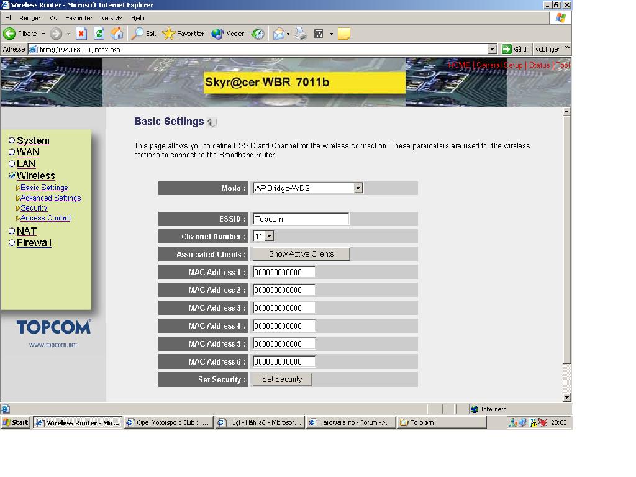
Task: Open the Rediger menu
Action: [30, 18]
